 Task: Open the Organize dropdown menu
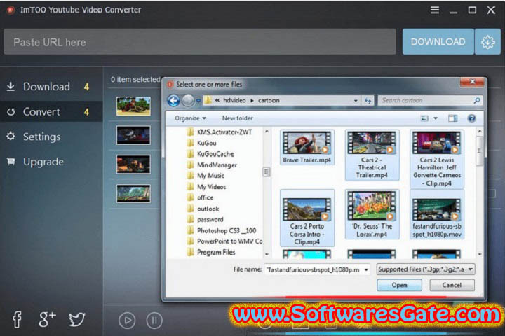190,118
